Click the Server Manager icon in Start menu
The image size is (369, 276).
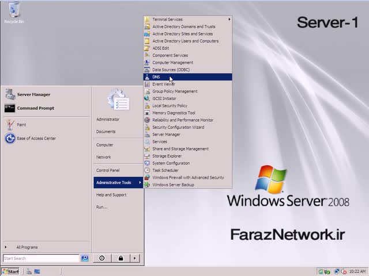pyautogui.click(x=10, y=94)
